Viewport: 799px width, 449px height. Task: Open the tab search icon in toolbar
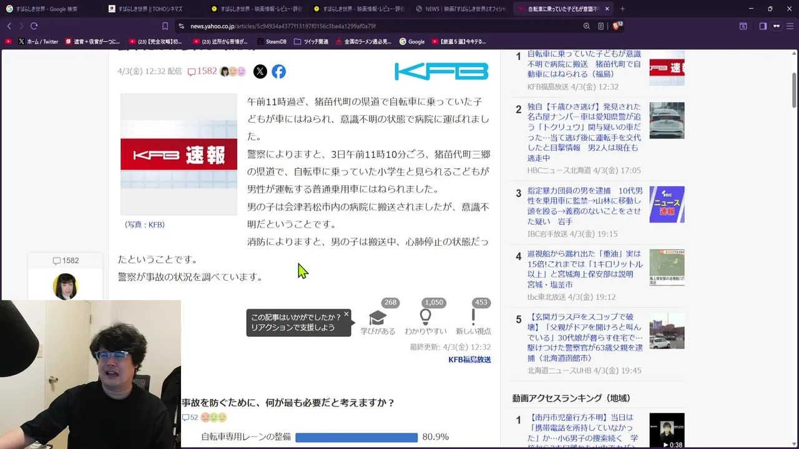pos(743,26)
